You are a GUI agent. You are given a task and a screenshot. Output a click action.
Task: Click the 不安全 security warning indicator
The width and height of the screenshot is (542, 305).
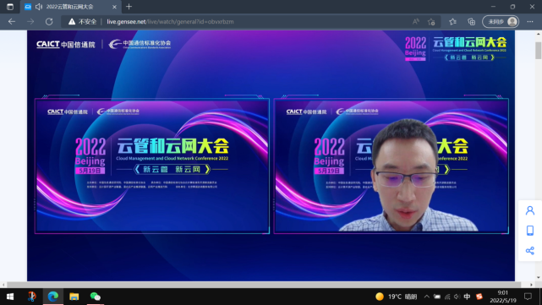[x=82, y=22]
